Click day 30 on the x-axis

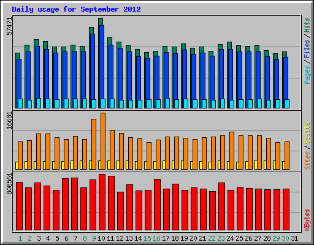(x=285, y=238)
